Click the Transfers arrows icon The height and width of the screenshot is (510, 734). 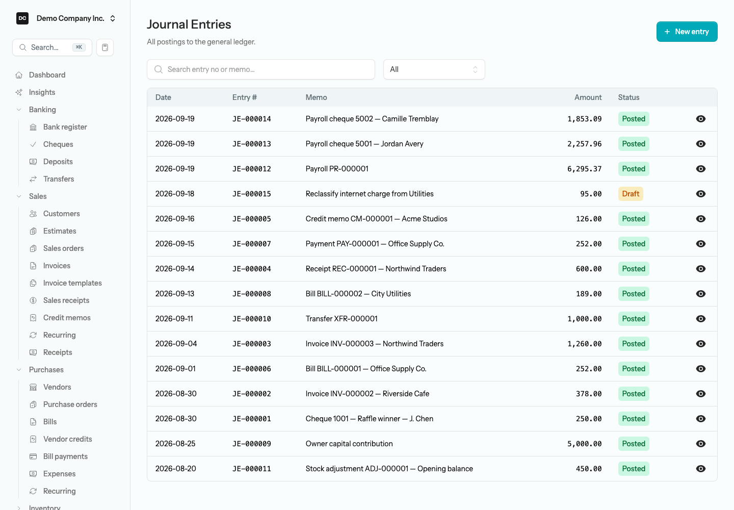pos(33,179)
